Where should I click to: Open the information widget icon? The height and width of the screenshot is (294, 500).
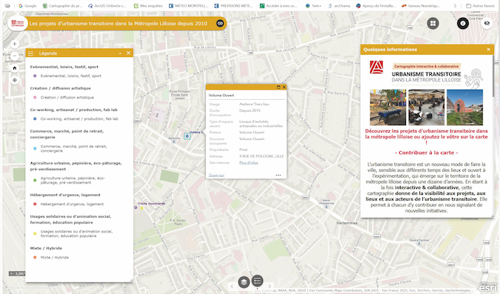pyautogui.click(x=463, y=23)
